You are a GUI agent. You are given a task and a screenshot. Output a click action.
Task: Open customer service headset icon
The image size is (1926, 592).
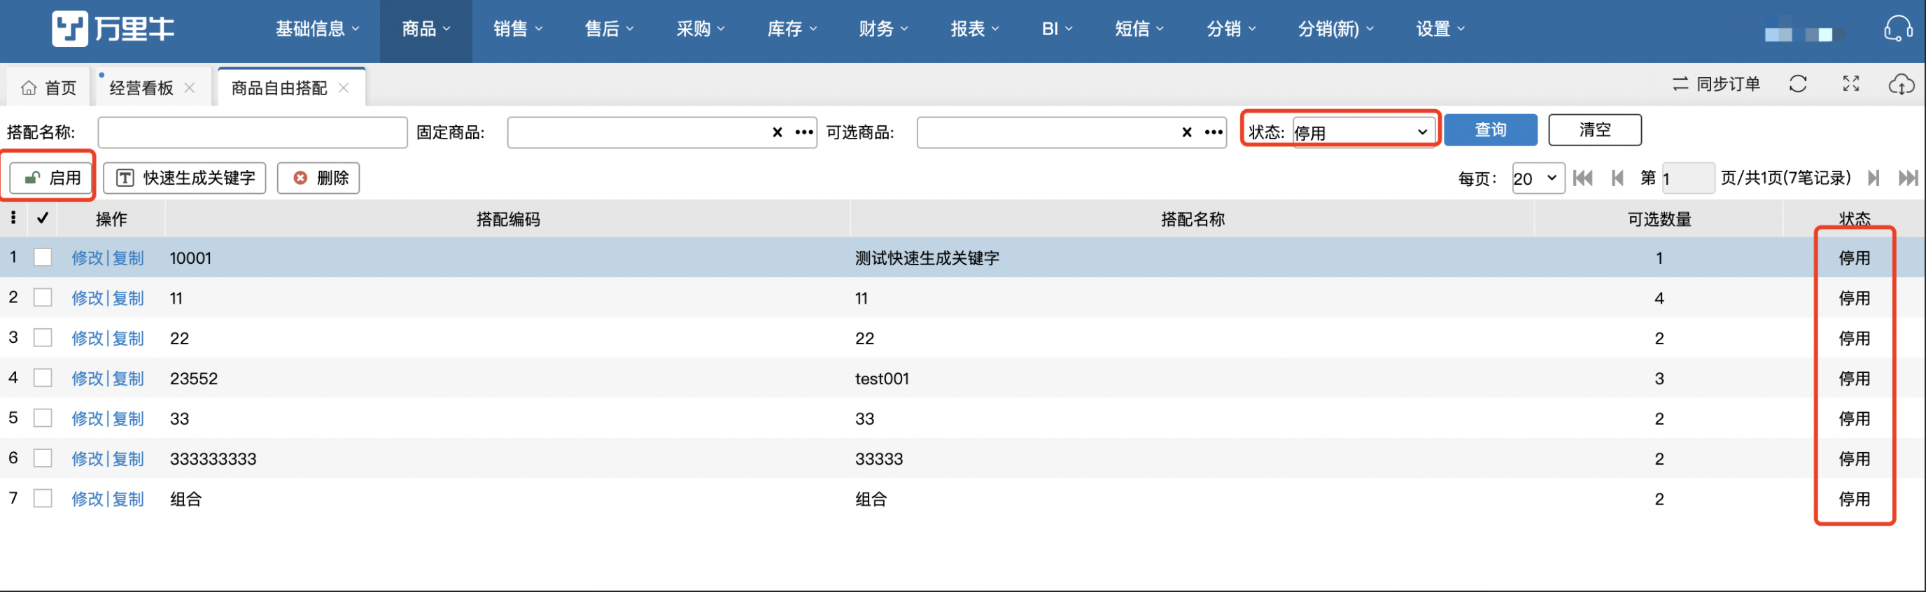1897,29
